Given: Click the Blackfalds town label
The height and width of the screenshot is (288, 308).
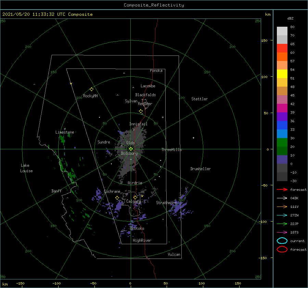Looking at the screenshot, I should coord(145,95).
